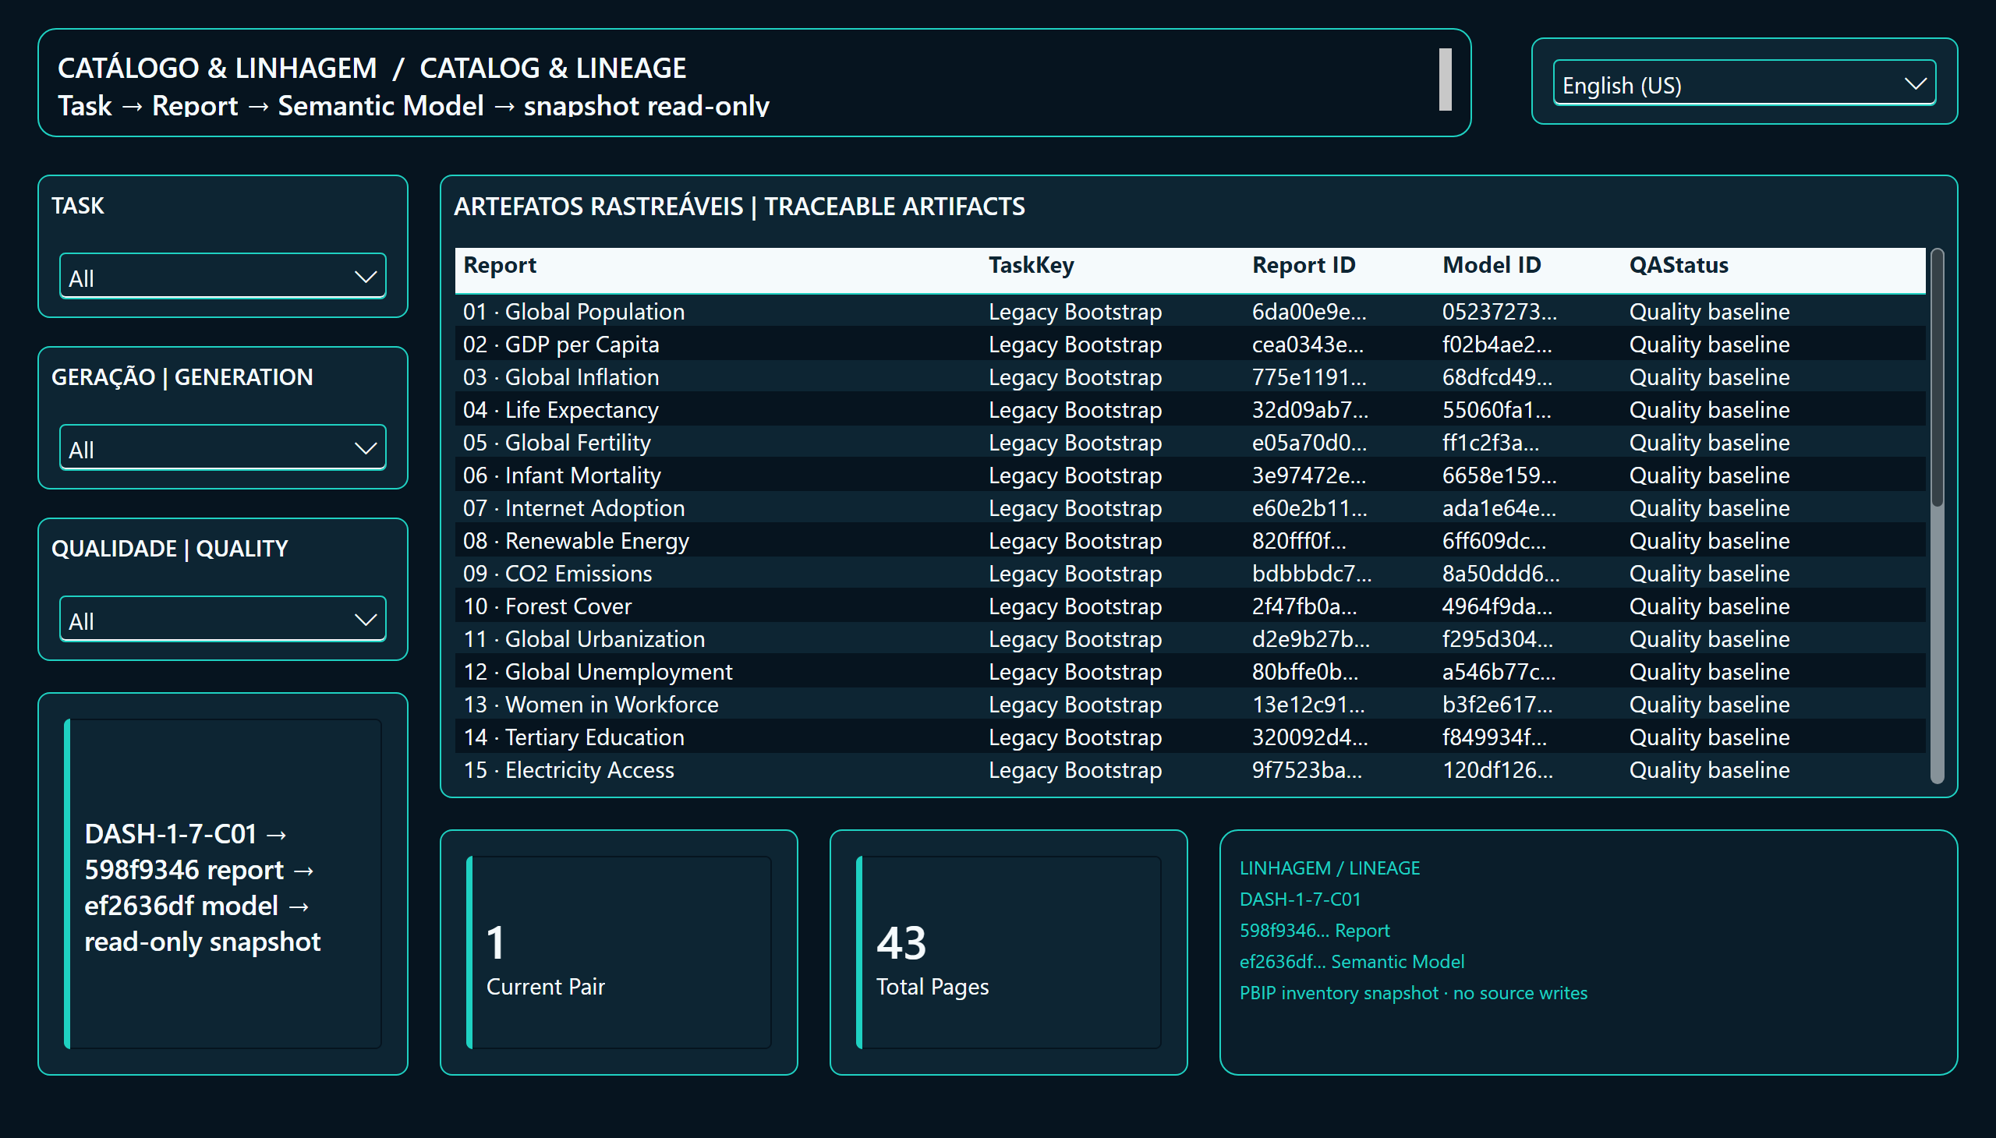This screenshot has width=1996, height=1138.
Task: Click Report ID cell e05a70d0...
Action: [x=1309, y=444]
